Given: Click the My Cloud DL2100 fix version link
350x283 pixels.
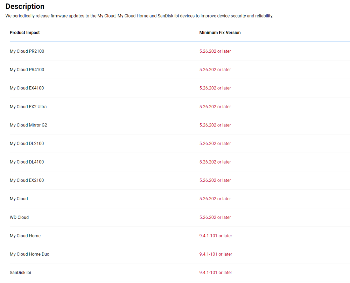Looking at the screenshot, I should [215, 144].
